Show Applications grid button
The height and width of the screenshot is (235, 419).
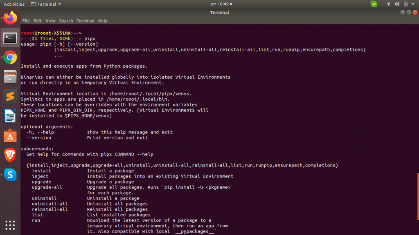point(10,225)
